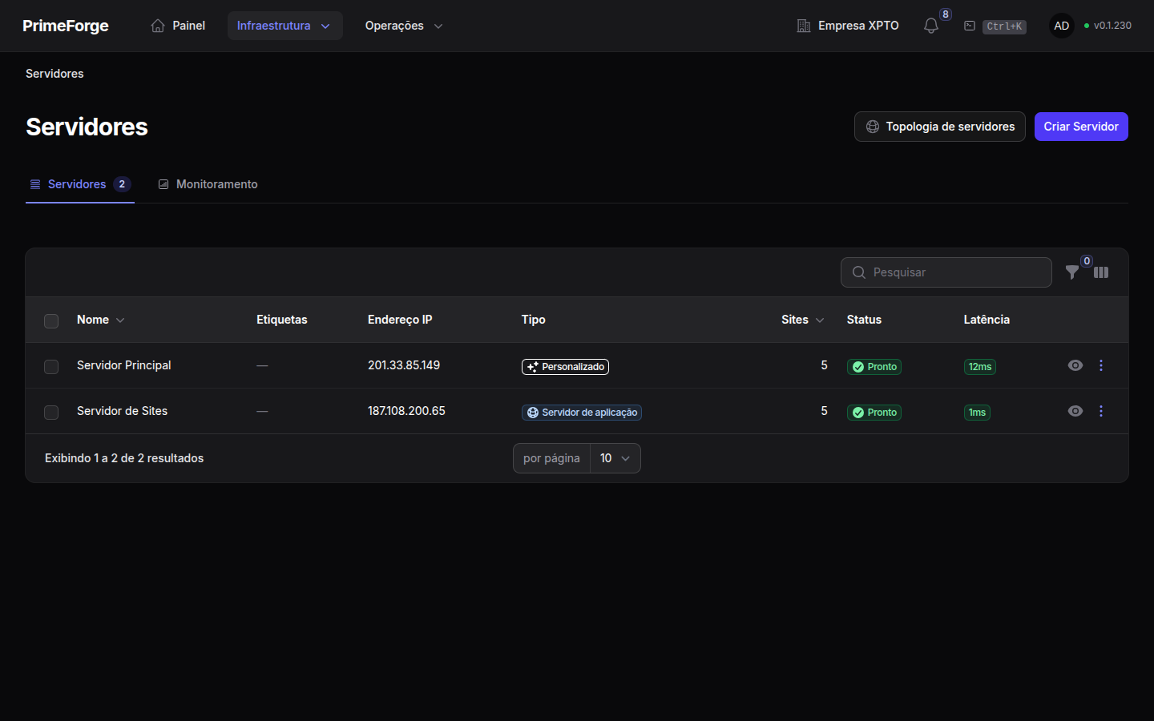Click the Painel home icon
The width and height of the screenshot is (1154, 721).
[158, 26]
